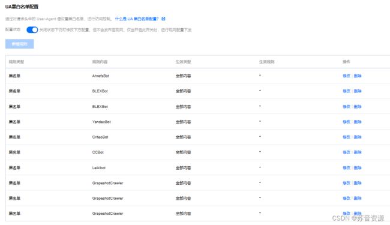Select the YandexBot rule content cell

[101, 122]
